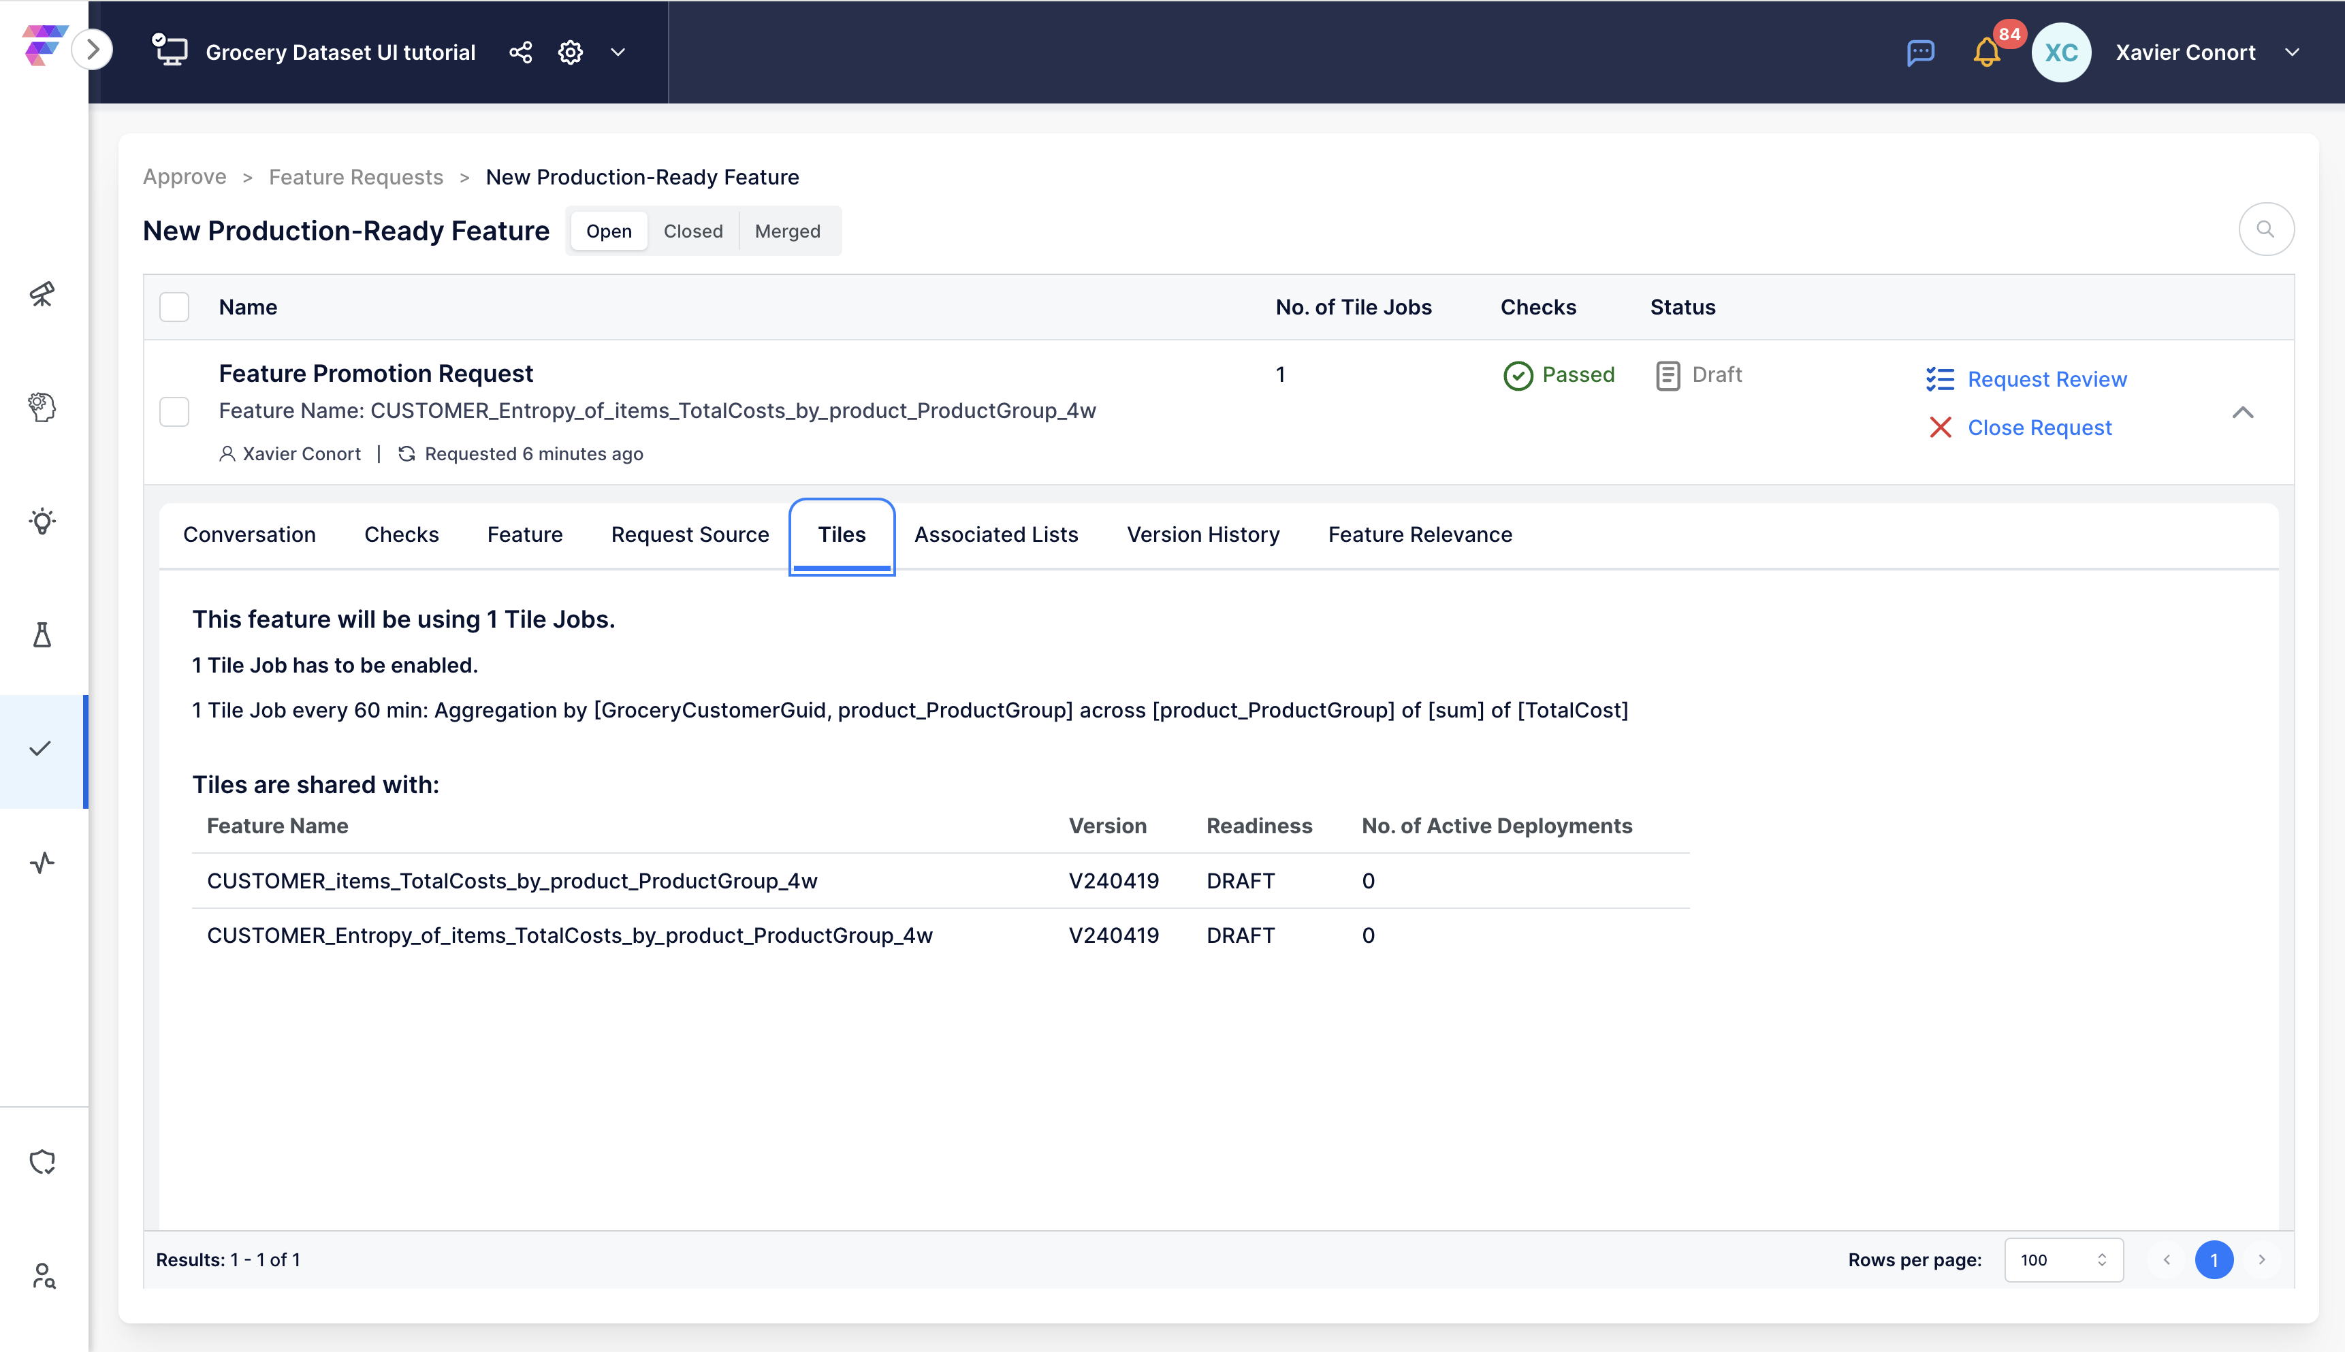Open the catalog dropdown chevron
The height and width of the screenshot is (1352, 2345).
(x=618, y=52)
